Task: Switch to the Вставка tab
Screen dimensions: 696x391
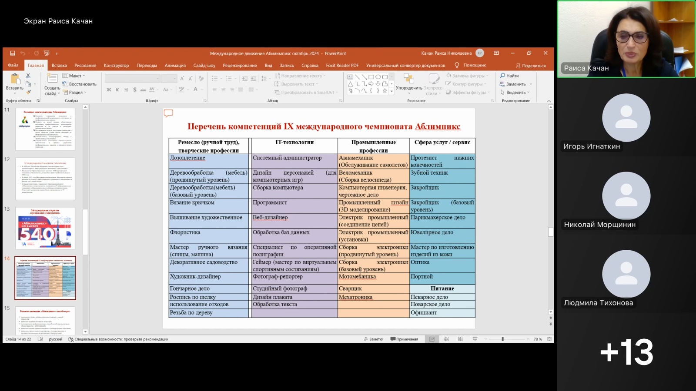Action: 59,66
